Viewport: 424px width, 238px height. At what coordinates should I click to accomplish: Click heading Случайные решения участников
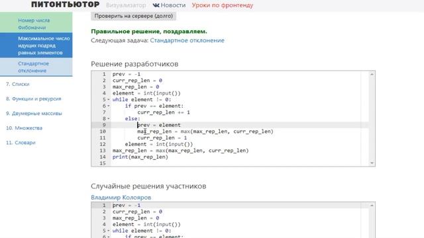148,186
